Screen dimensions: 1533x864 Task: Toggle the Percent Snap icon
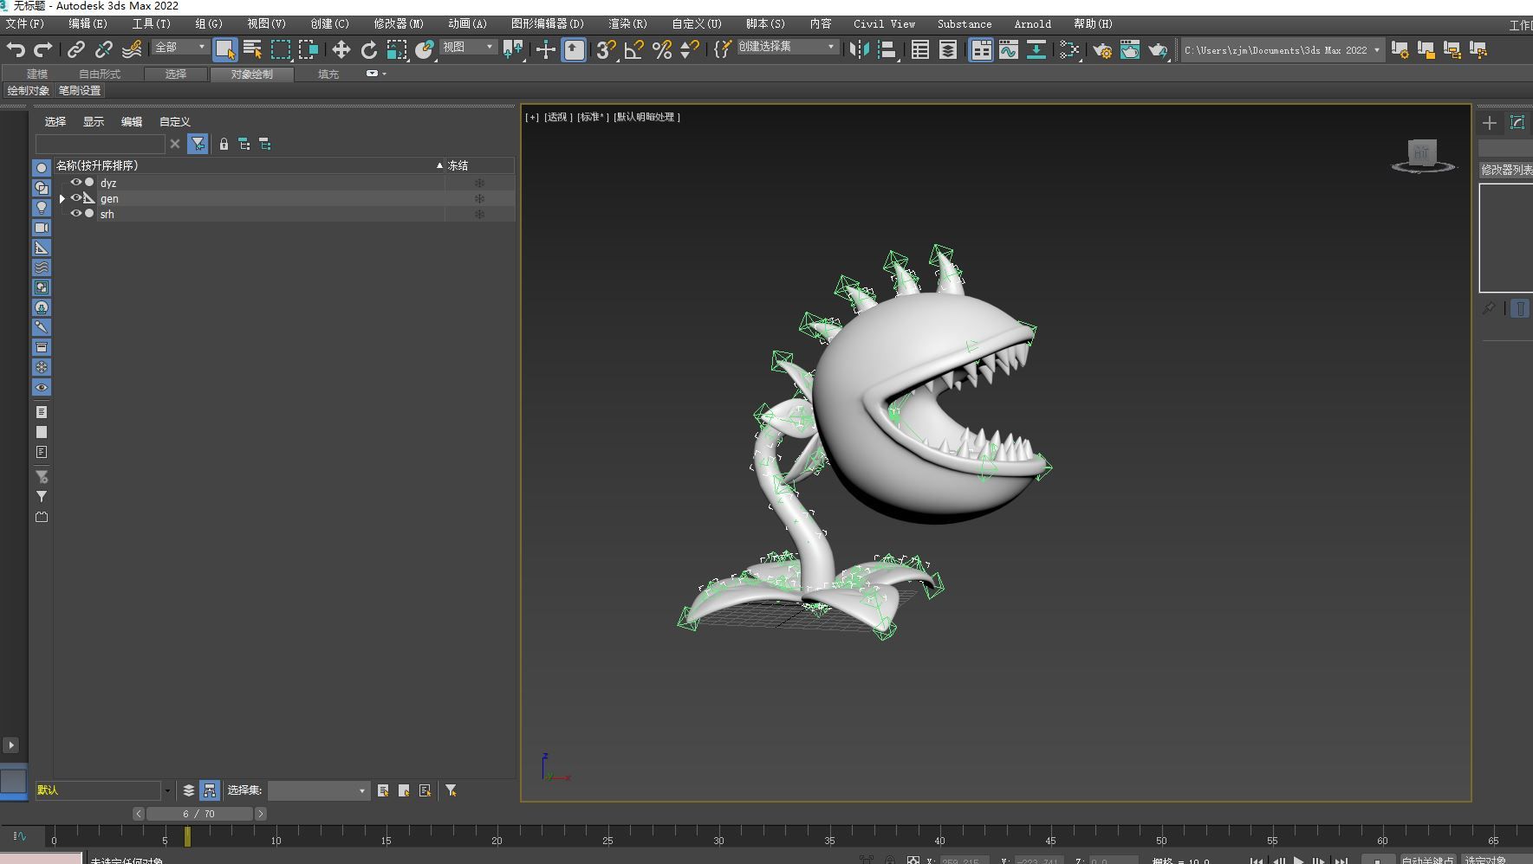pyautogui.click(x=662, y=49)
